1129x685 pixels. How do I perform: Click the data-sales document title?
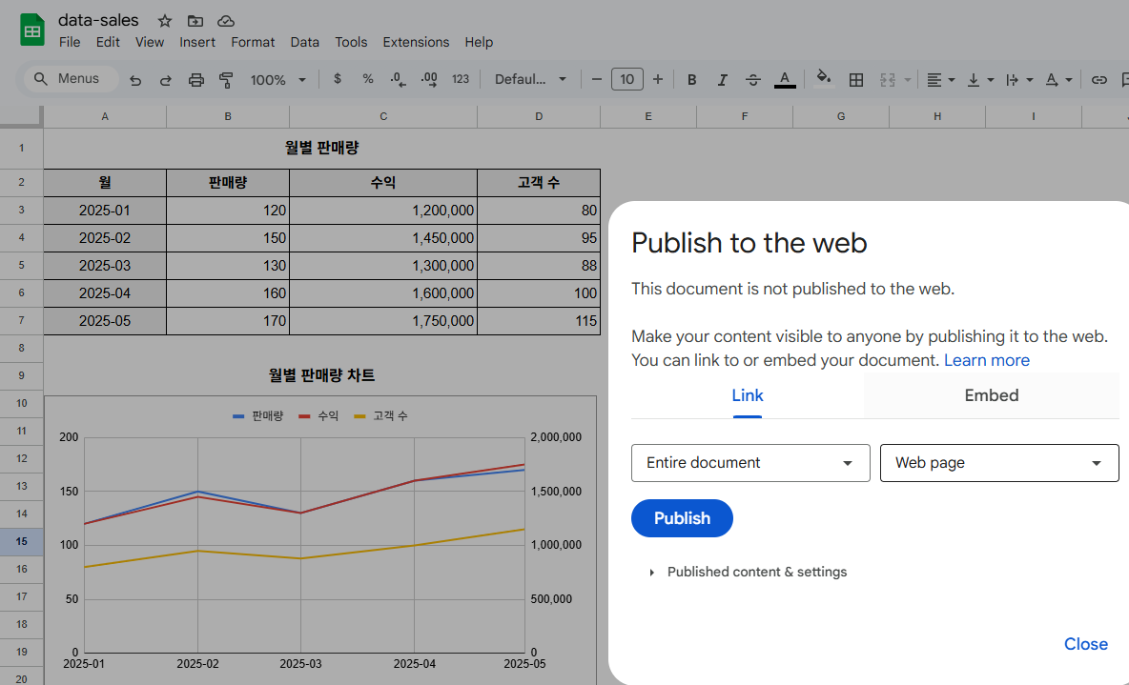tap(98, 20)
